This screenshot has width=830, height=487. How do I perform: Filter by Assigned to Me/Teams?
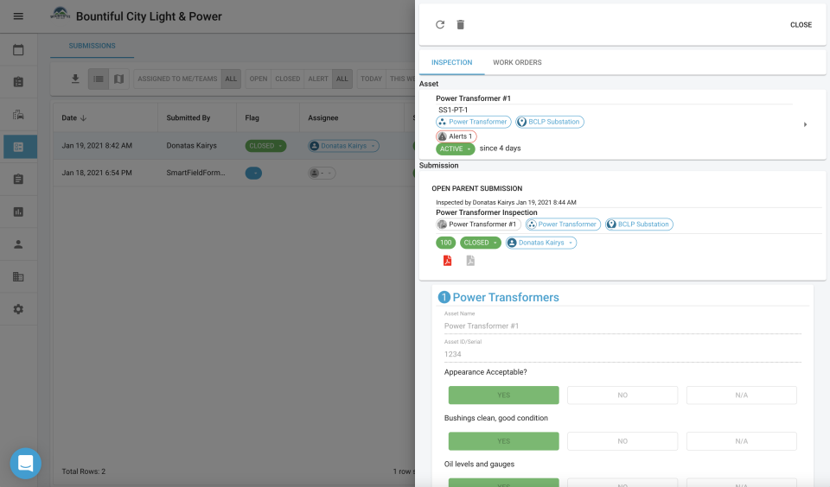tap(177, 79)
